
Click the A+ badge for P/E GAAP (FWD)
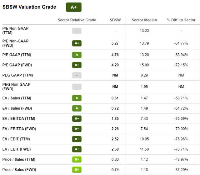77,65
